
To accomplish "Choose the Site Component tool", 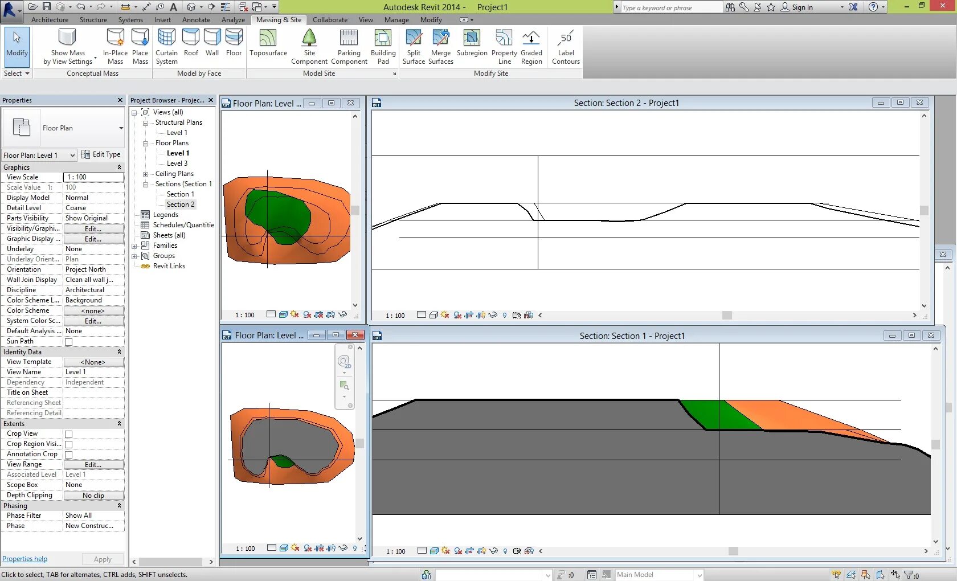I will pos(309,47).
